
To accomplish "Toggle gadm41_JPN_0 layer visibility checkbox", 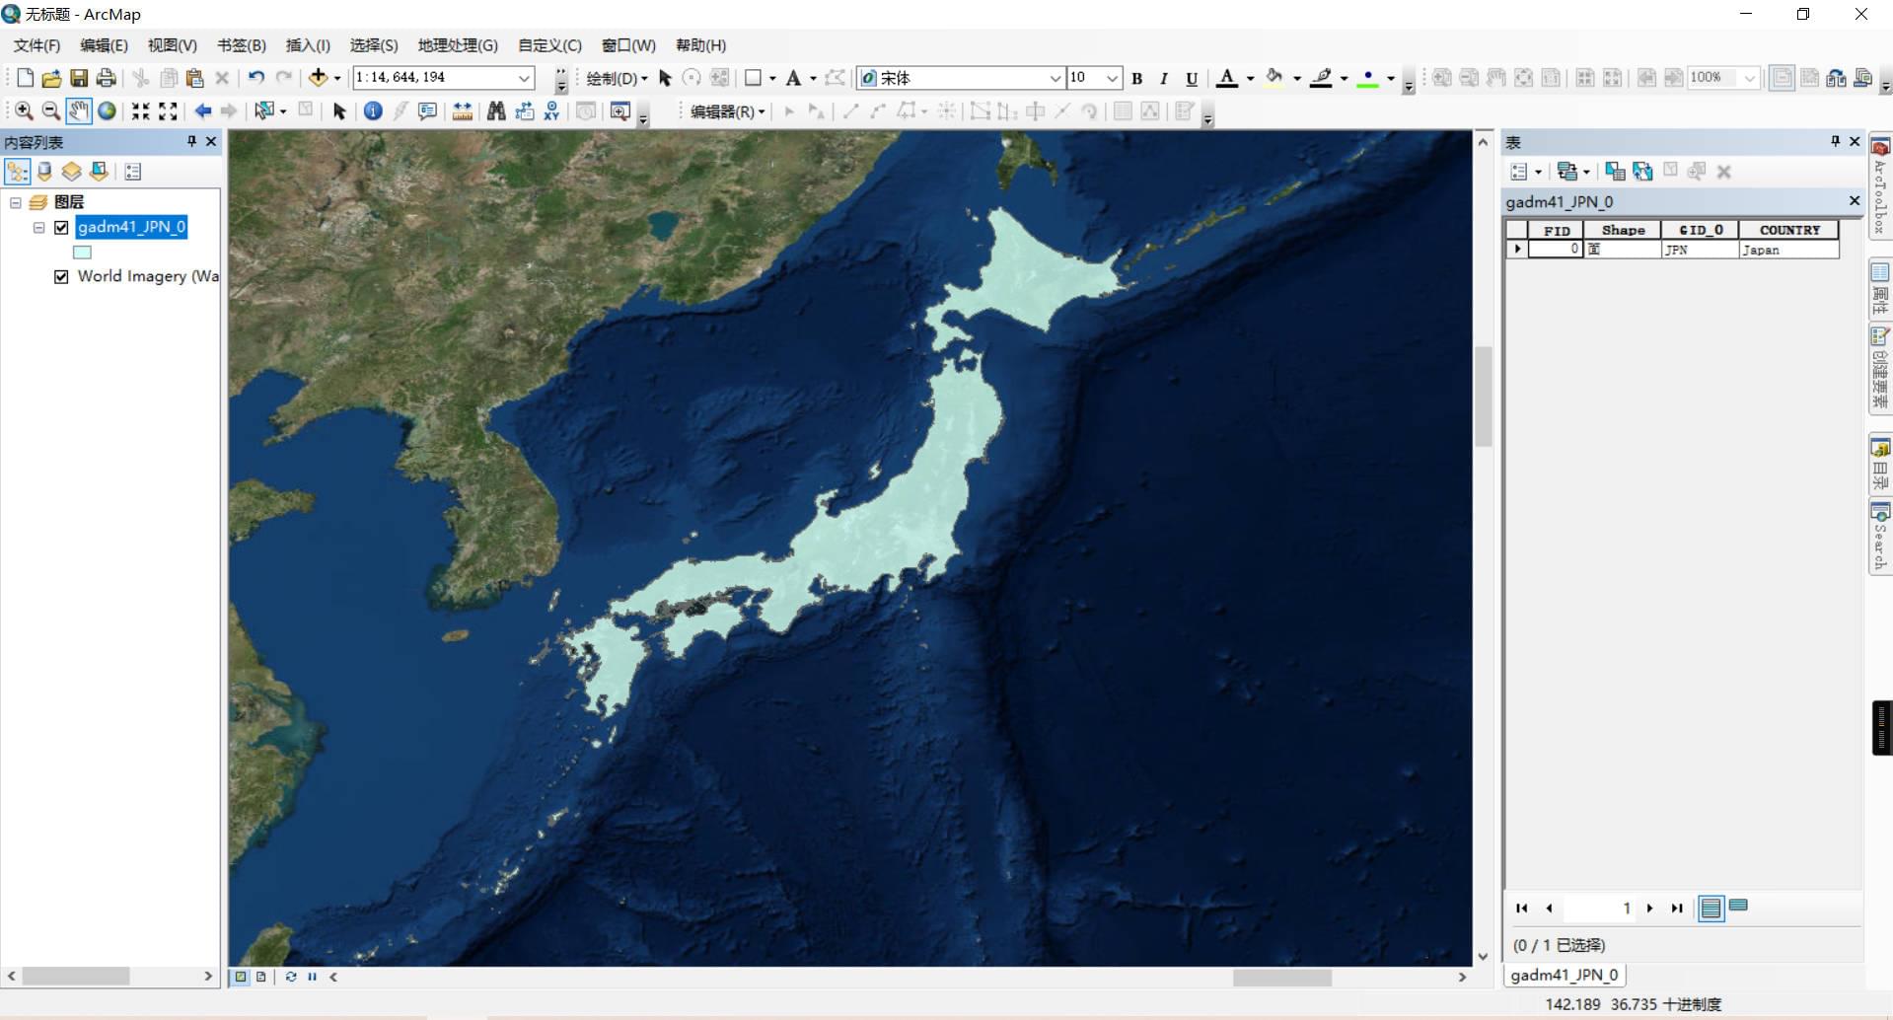I will (61, 228).
